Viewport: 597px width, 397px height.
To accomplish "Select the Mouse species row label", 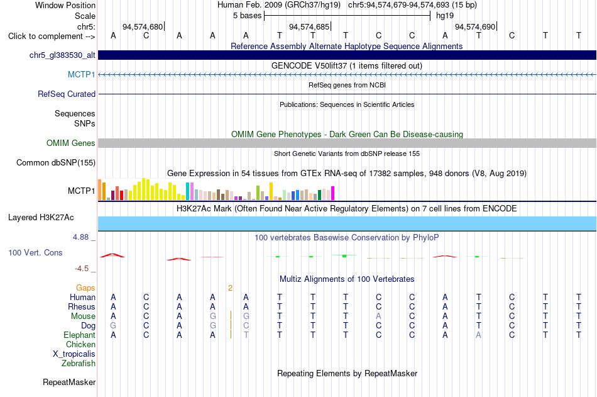I will pyautogui.click(x=83, y=316).
